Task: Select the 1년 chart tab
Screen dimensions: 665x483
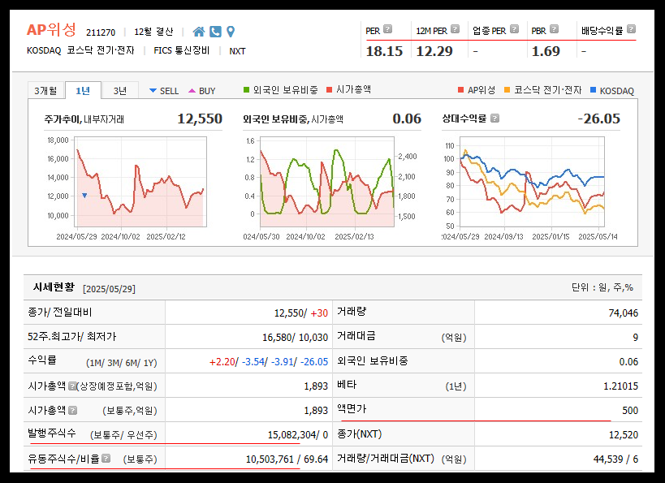Action: tap(83, 90)
